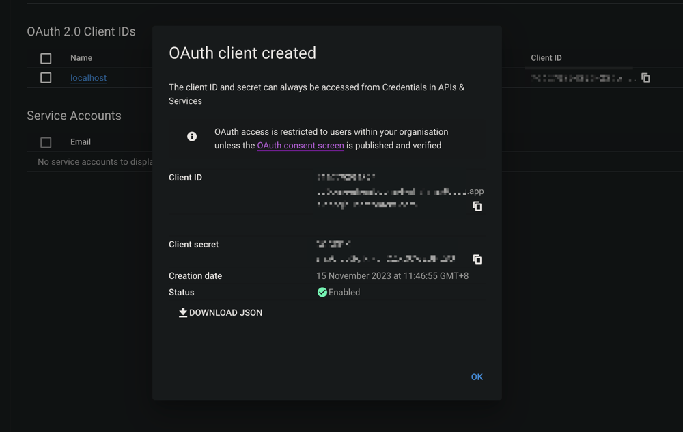683x432 pixels.
Task: Click the Client ID column header
Action: pyautogui.click(x=546, y=58)
